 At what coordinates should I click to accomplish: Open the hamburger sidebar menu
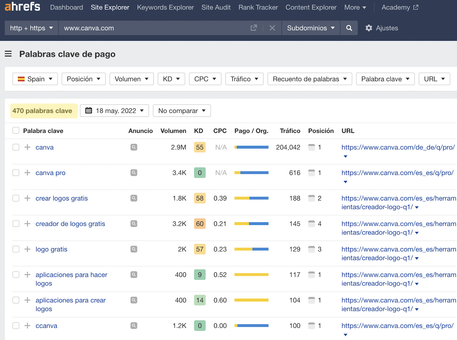point(8,54)
